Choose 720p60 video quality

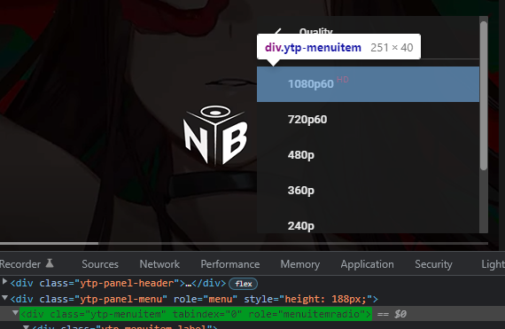click(x=368, y=120)
